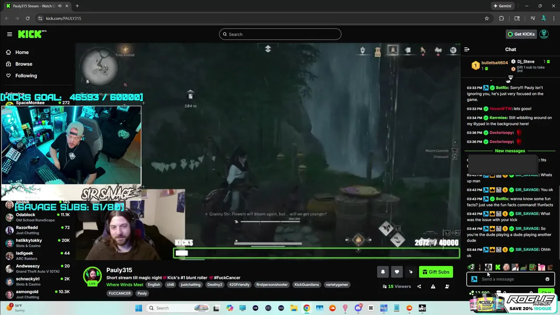
Task: Open Chrome from taskbar
Action: coord(307,308)
